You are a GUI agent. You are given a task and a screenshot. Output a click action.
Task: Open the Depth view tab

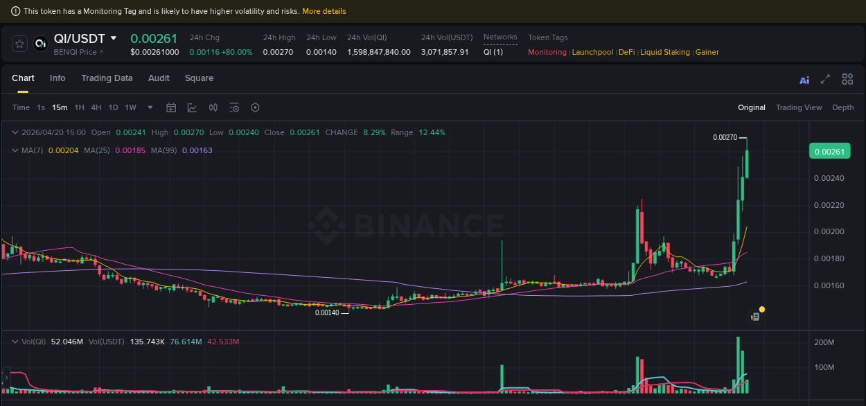842,107
